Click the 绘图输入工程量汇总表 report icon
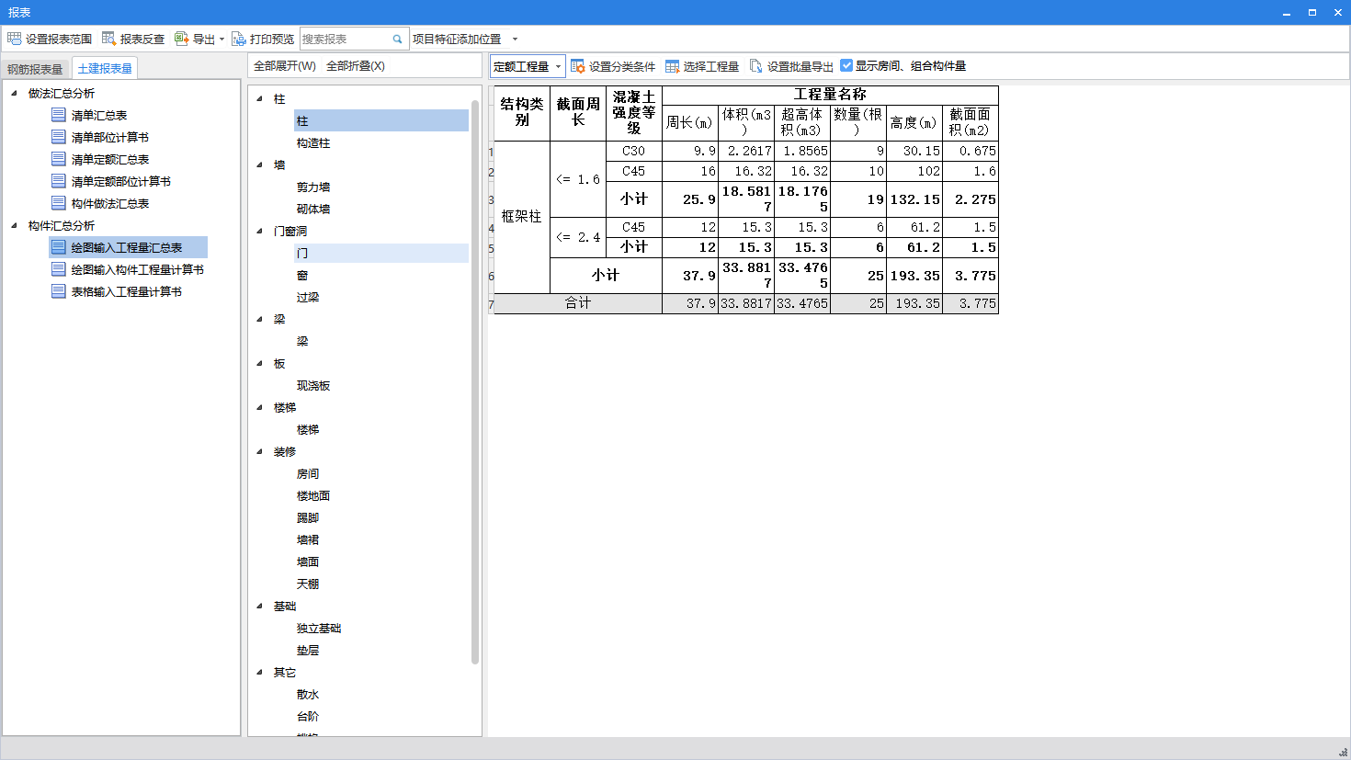Viewport: 1351px width, 760px height. tap(59, 247)
